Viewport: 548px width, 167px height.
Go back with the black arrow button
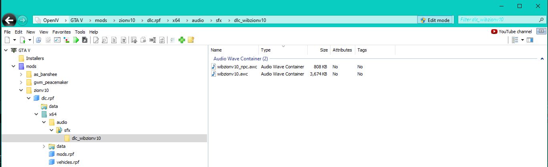[x=9, y=20]
